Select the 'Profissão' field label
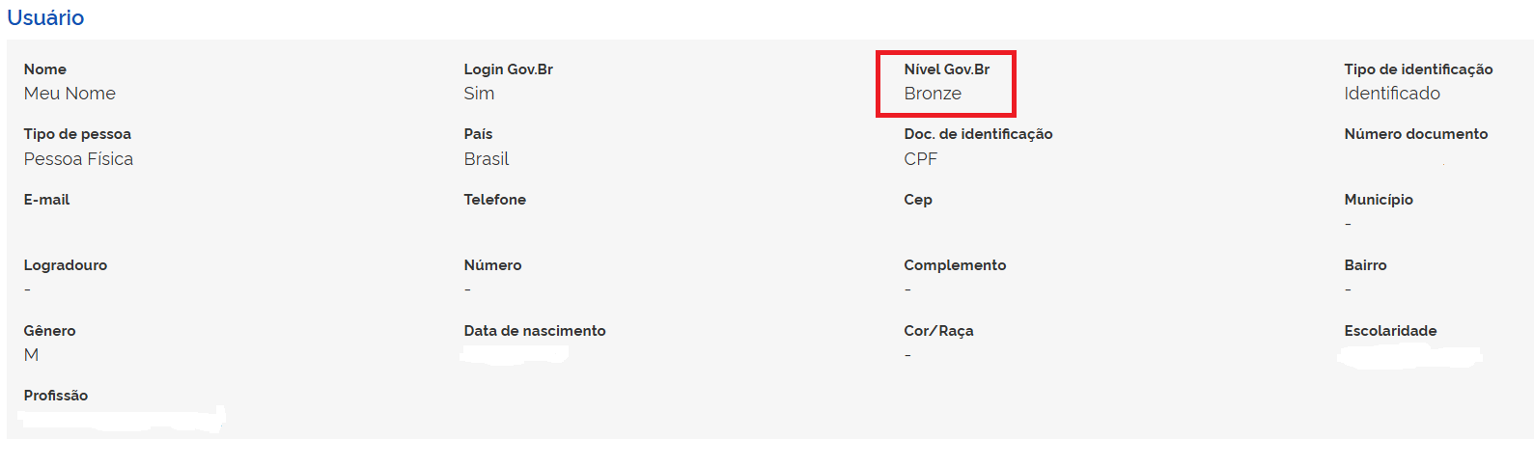Screen dimensions: 1534x467 [x=55, y=396]
